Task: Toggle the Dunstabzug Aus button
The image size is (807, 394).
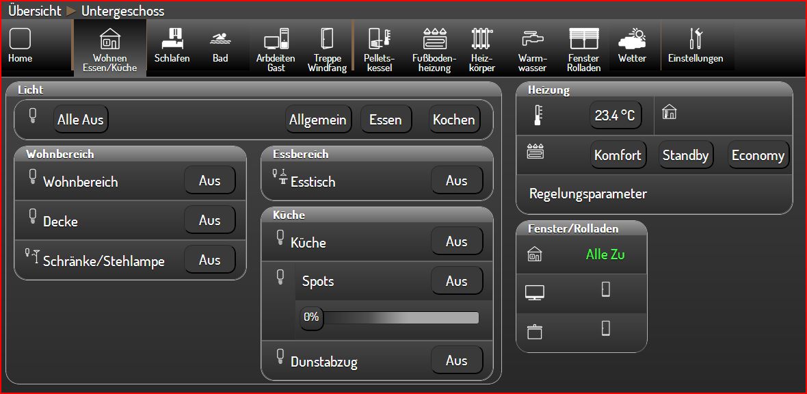Action: click(456, 360)
